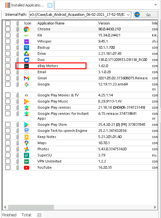161x218 pixels.
Task: Tick the checkbox for SuperSU
Action: click(x=8, y=155)
